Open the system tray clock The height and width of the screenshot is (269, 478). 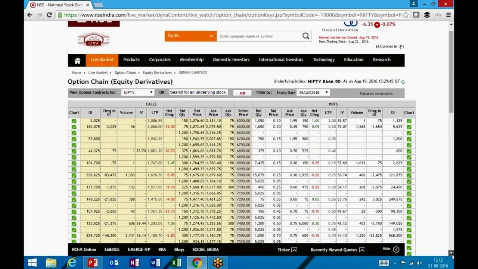pos(438,263)
